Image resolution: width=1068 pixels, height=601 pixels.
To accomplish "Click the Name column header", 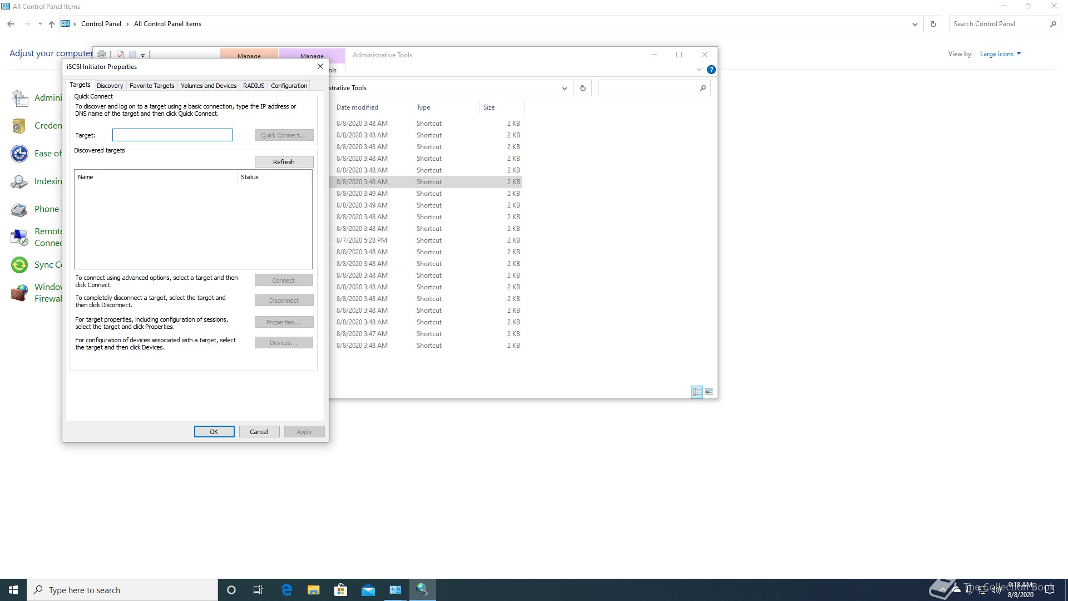I will [156, 177].
